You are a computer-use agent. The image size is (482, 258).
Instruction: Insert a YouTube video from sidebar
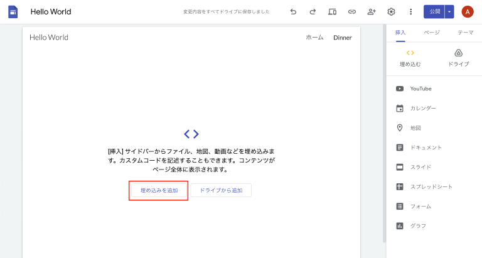420,89
